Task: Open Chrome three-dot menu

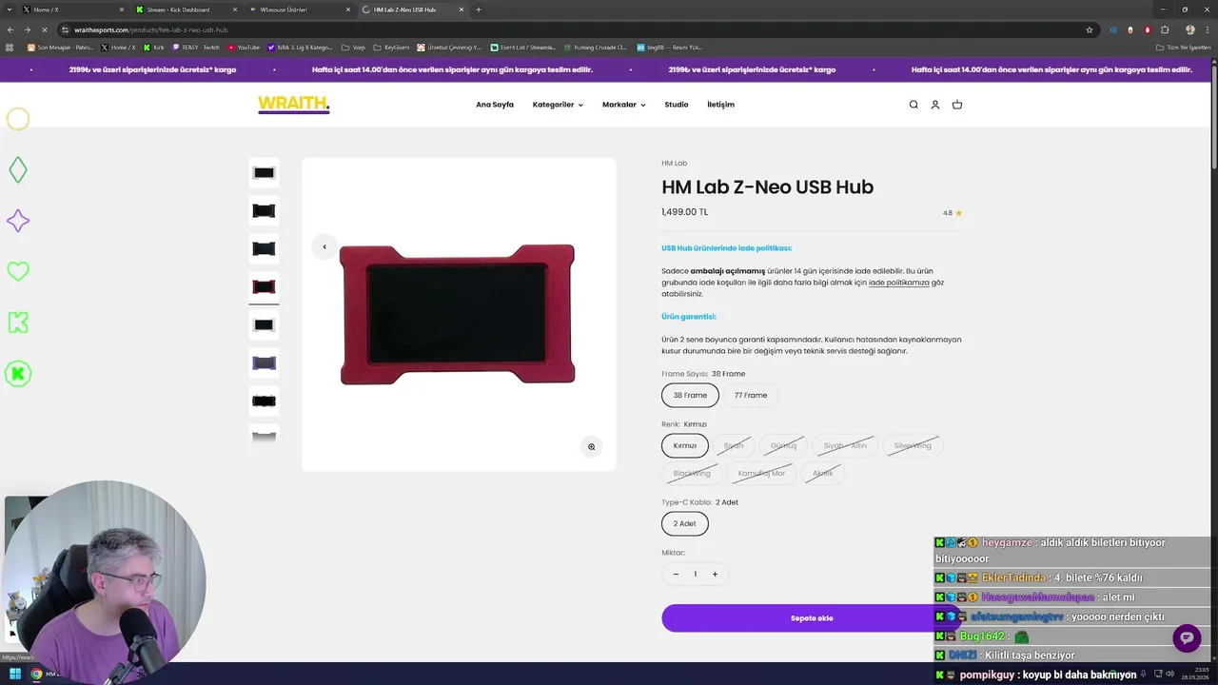Action: [1207, 29]
